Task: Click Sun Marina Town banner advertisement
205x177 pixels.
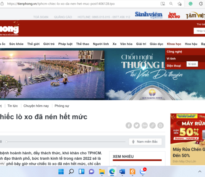Action: (x=102, y=74)
